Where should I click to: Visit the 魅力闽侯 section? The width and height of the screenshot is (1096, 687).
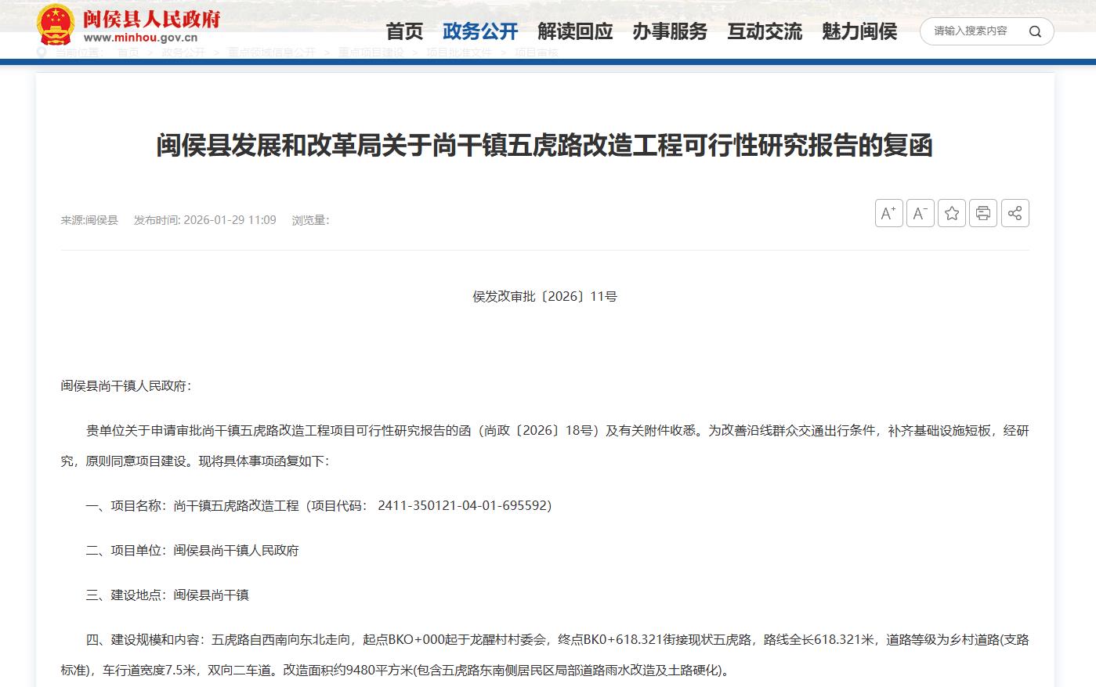tap(859, 31)
